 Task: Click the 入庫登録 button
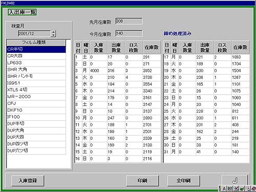[28, 181]
